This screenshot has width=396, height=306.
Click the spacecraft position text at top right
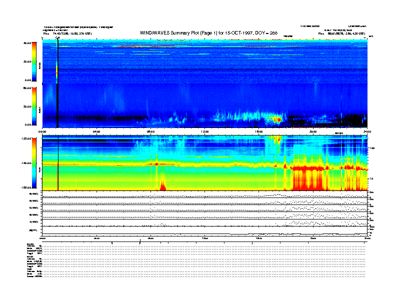coord(341,33)
